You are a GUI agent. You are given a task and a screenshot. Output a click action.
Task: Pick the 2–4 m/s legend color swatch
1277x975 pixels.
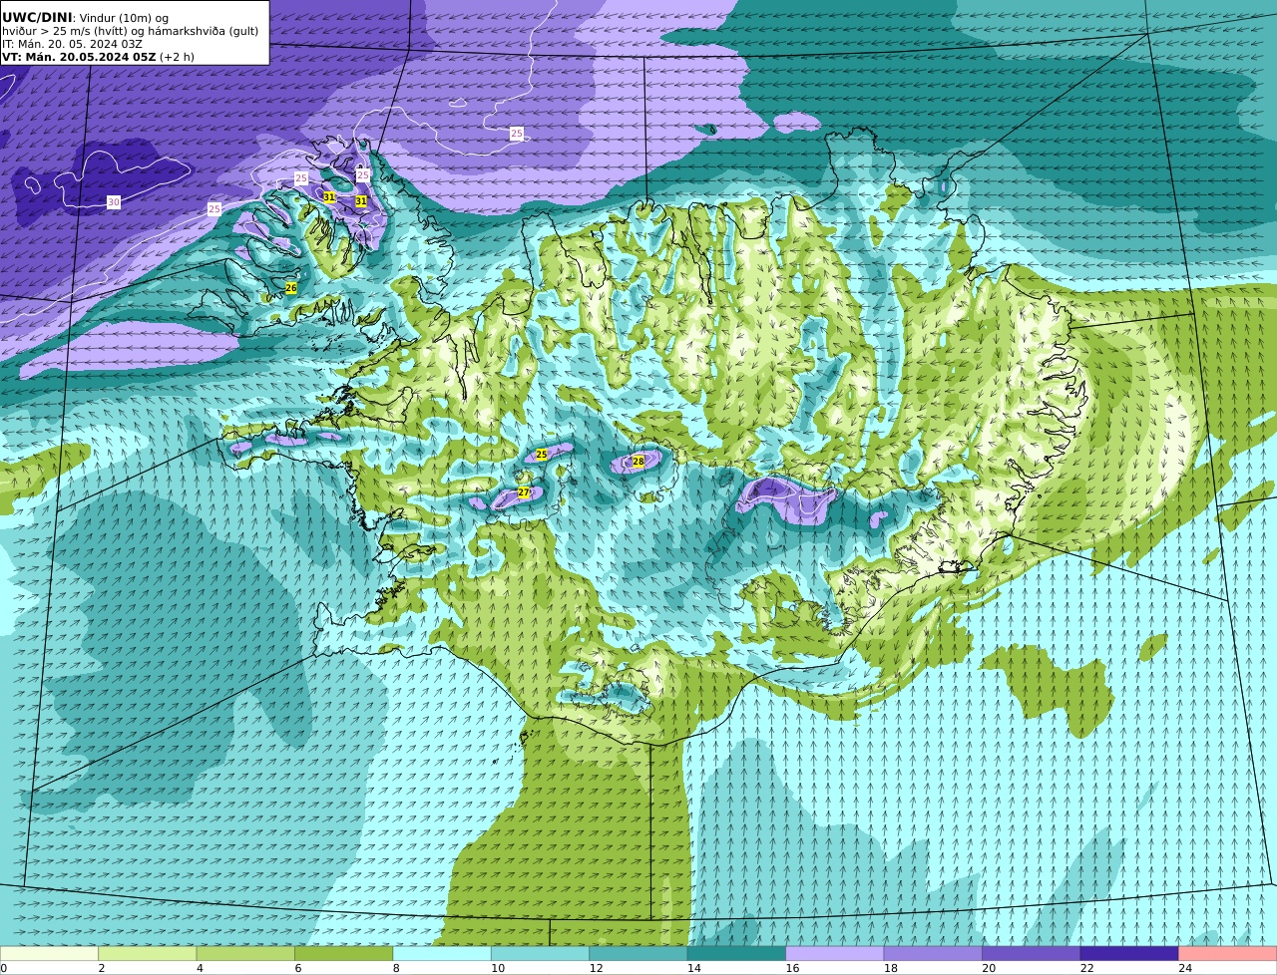click(147, 953)
